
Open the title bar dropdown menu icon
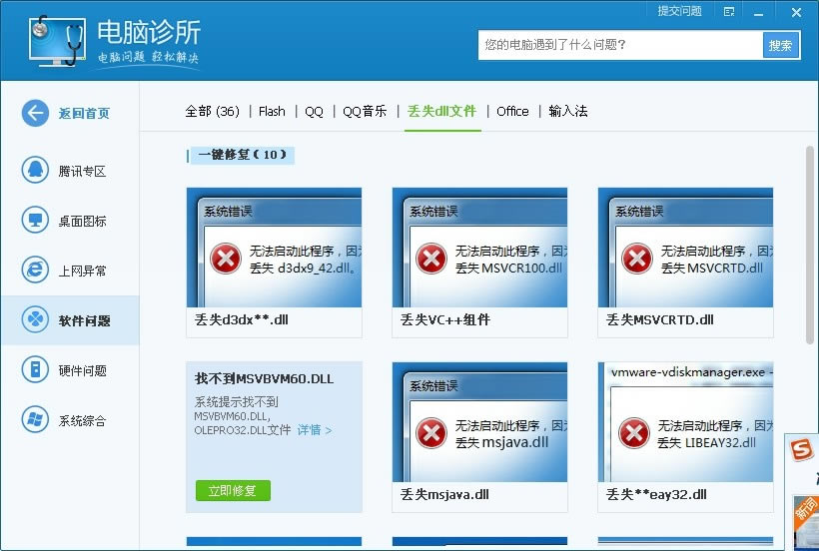click(730, 12)
